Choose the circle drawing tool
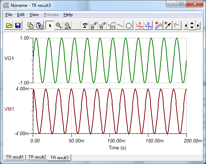 point(129,25)
